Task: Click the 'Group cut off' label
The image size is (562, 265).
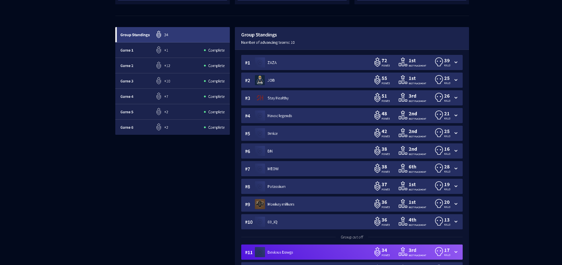Action: [352, 237]
